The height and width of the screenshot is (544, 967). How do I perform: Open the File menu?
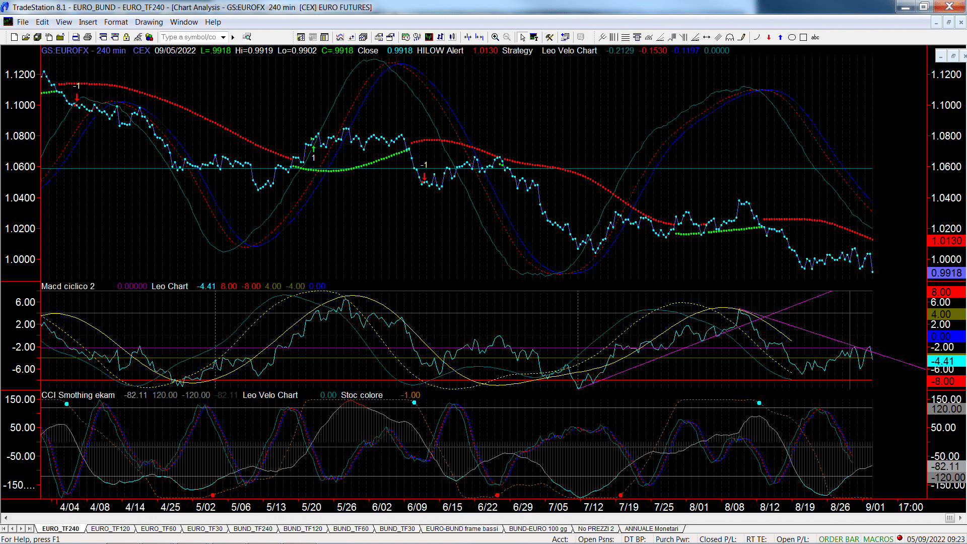(x=23, y=22)
